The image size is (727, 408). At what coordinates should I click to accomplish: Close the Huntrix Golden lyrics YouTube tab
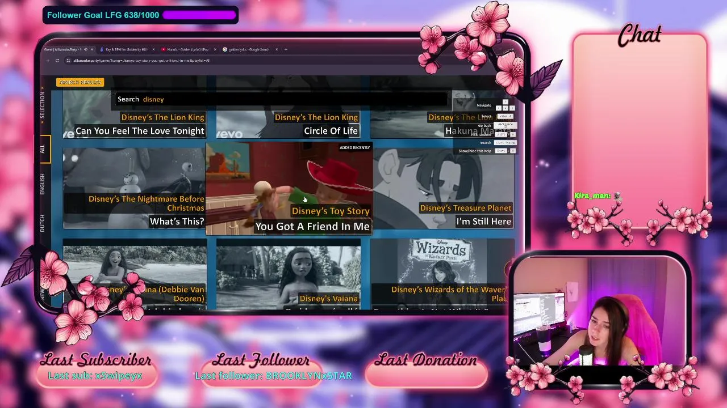coord(215,49)
